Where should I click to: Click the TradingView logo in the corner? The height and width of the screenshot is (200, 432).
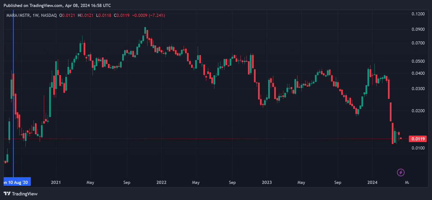click(21, 194)
